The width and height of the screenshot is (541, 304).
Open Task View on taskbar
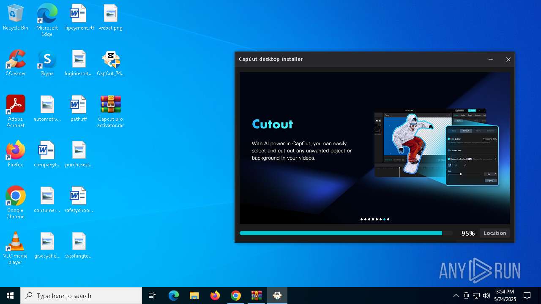coord(152,296)
